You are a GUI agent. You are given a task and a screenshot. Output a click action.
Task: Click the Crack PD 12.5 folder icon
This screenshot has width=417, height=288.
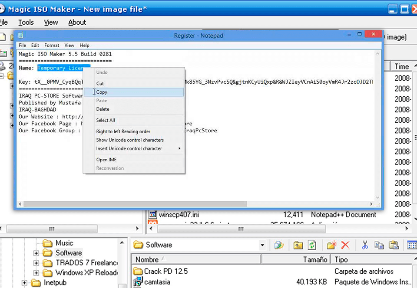click(x=138, y=271)
